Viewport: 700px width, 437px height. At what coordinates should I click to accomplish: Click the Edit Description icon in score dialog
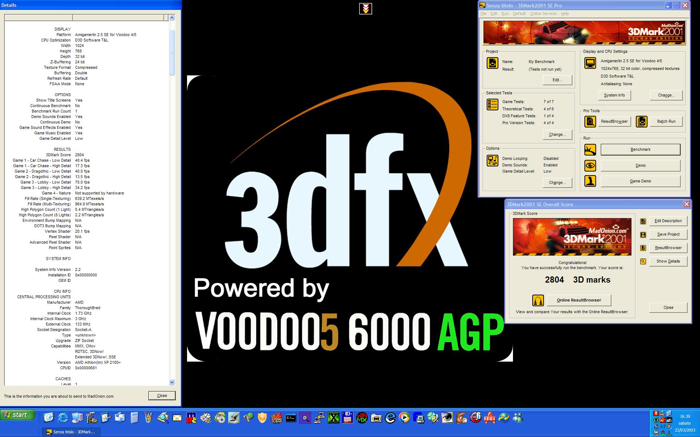click(643, 221)
